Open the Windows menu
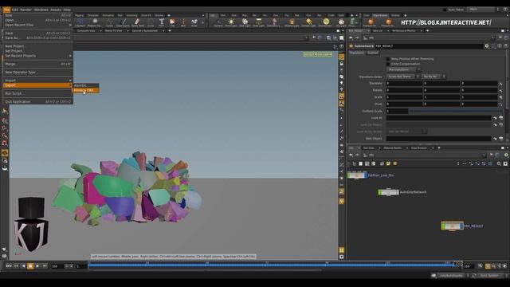The height and width of the screenshot is (287, 510). pos(41,10)
